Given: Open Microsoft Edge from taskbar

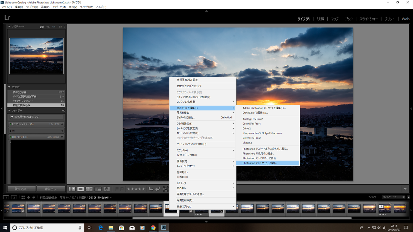Looking at the screenshot, I should [x=101, y=228].
